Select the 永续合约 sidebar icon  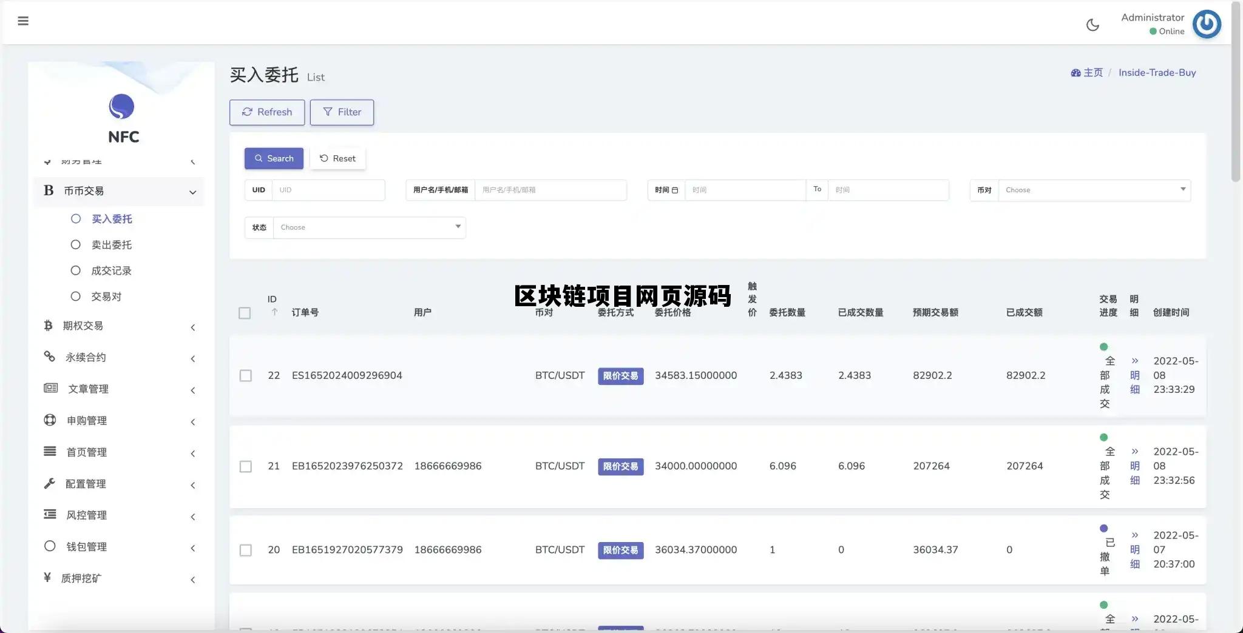click(50, 357)
